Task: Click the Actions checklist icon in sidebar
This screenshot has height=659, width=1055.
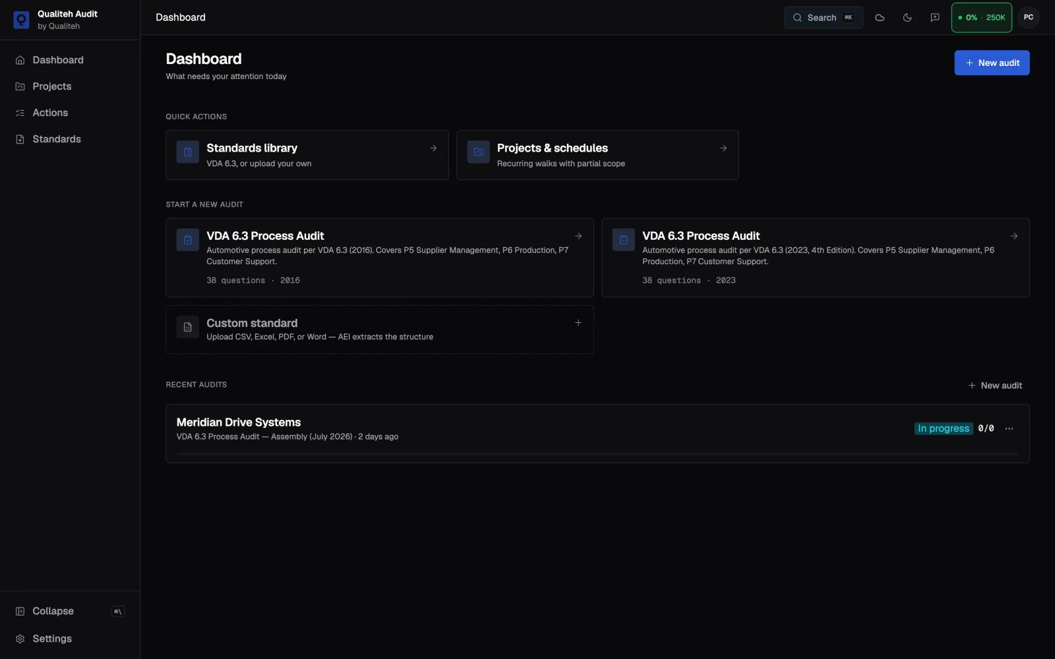Action: coord(20,113)
